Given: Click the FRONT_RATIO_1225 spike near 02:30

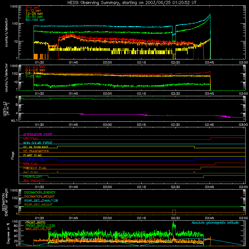Looking at the screenshot, I should pyautogui.click(x=174, y=225).
